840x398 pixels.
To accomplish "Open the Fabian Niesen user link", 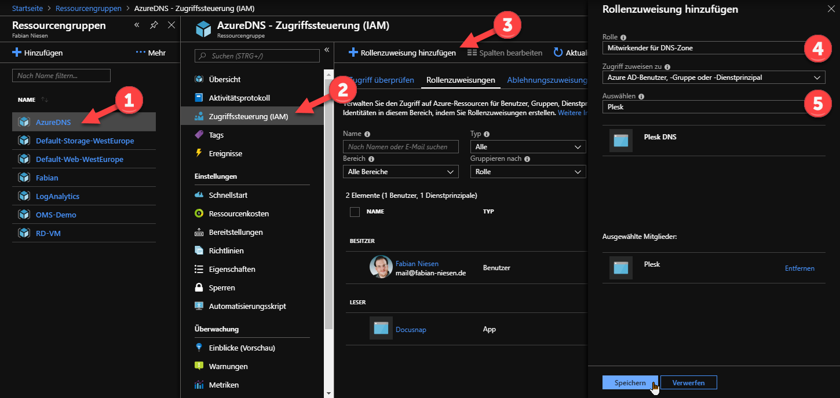I will click(417, 263).
